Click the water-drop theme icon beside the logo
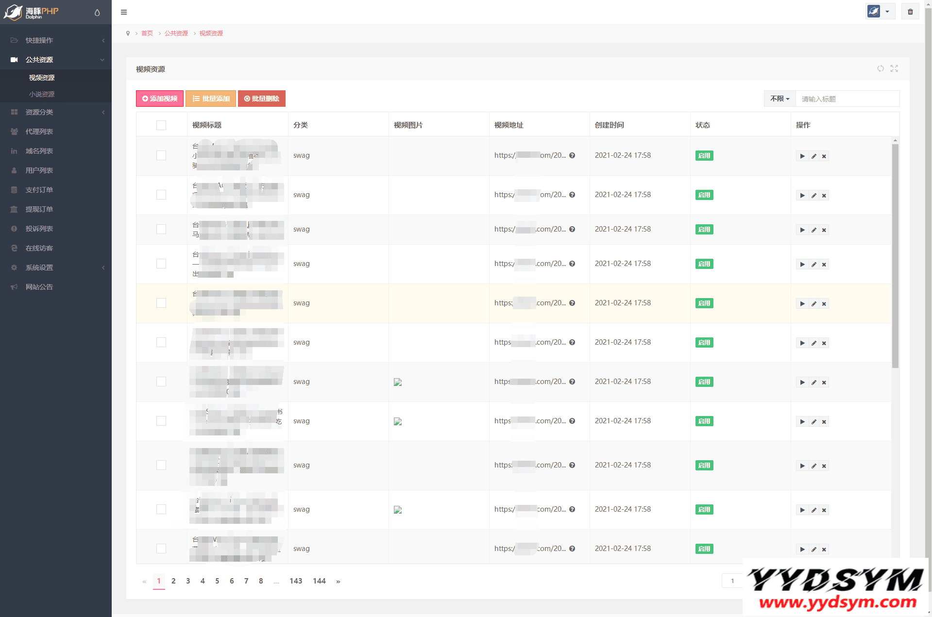The image size is (932, 617). (97, 13)
